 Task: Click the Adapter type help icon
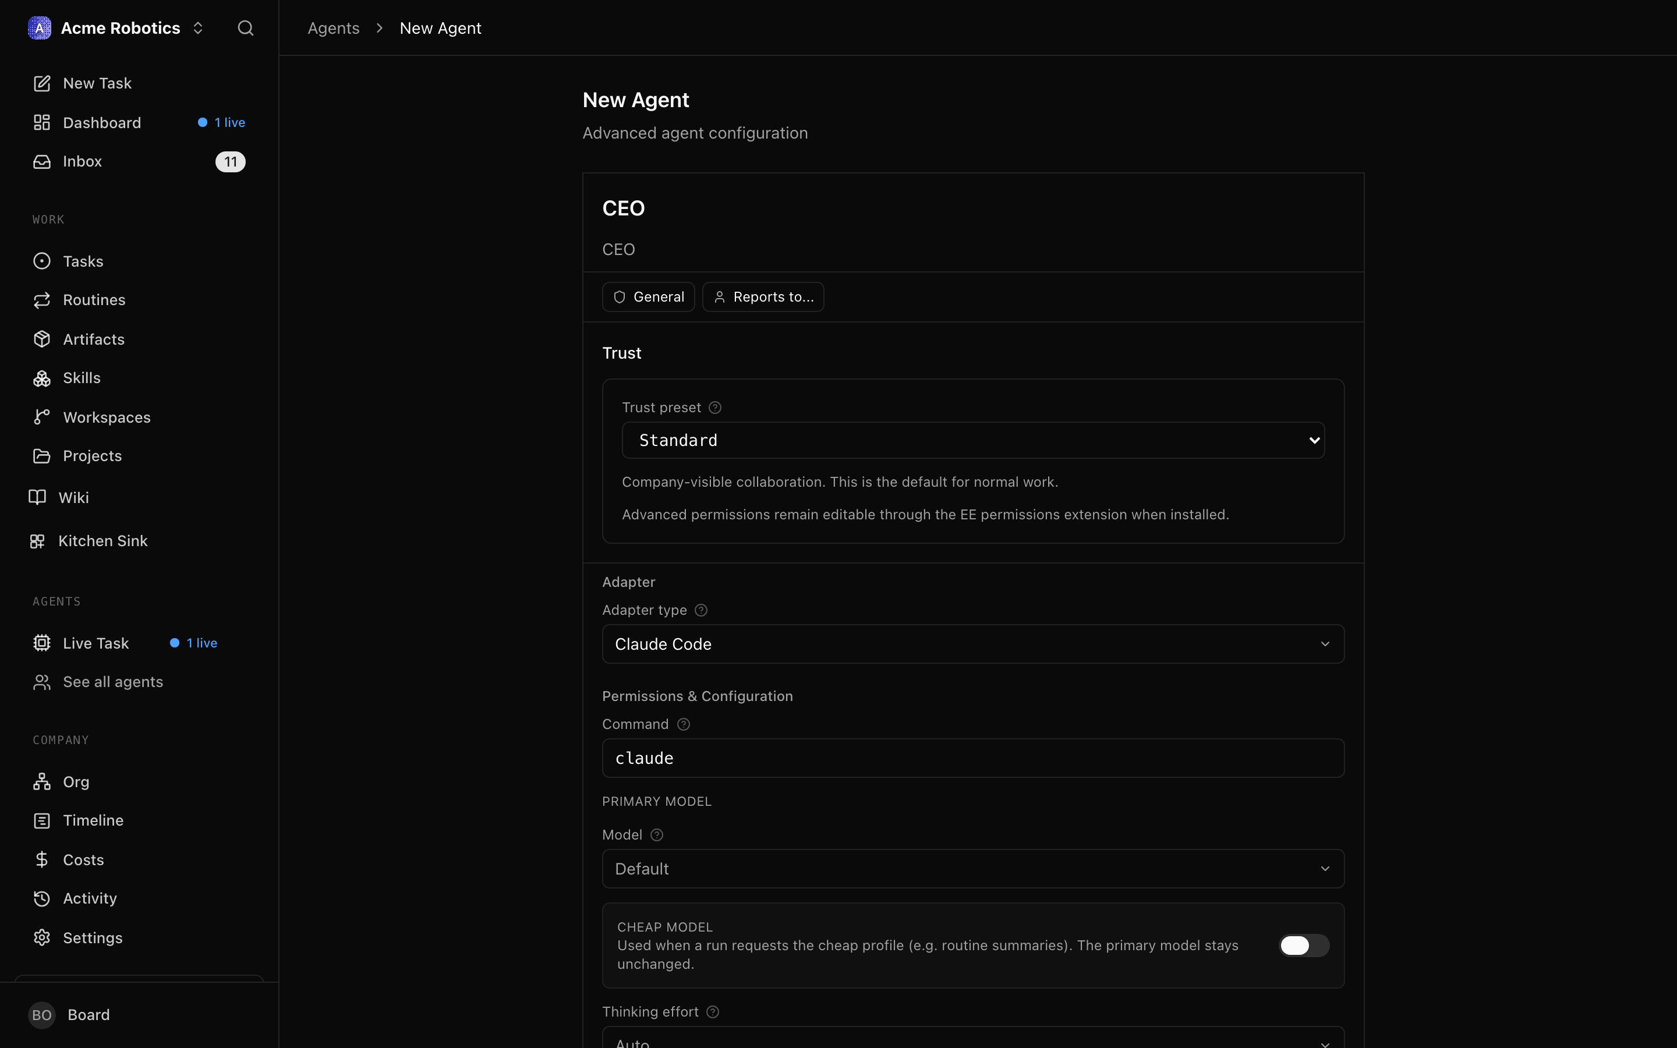pos(700,610)
